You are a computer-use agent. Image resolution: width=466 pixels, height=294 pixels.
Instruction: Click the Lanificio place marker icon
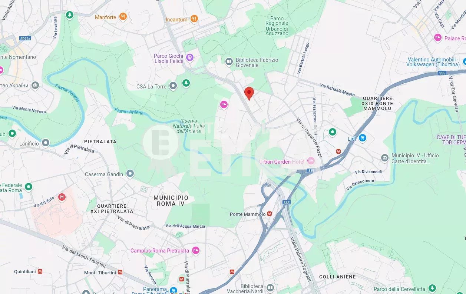pos(46,143)
